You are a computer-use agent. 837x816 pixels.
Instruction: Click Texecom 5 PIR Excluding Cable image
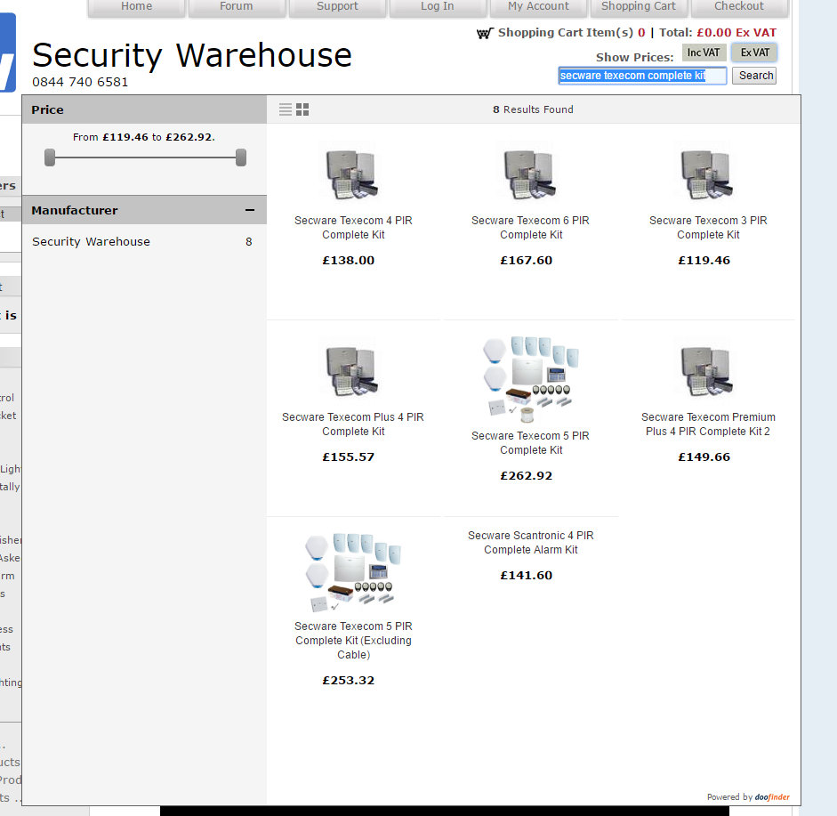click(353, 570)
